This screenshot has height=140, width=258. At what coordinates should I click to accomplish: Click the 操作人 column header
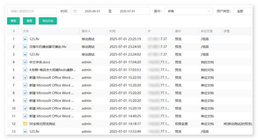click(x=86, y=31)
